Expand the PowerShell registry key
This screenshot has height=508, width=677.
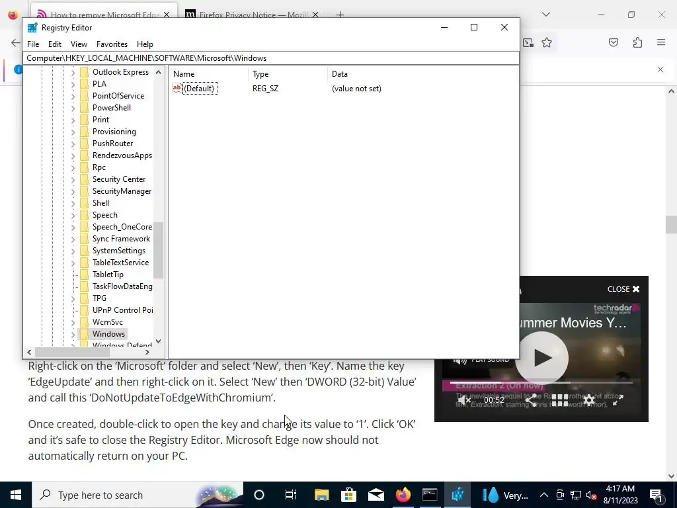click(x=73, y=108)
